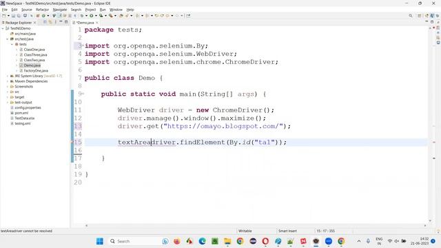Screen dimensions: 441x248
Task: Toggle the import fold marker at line 3
Action: click(83, 45)
